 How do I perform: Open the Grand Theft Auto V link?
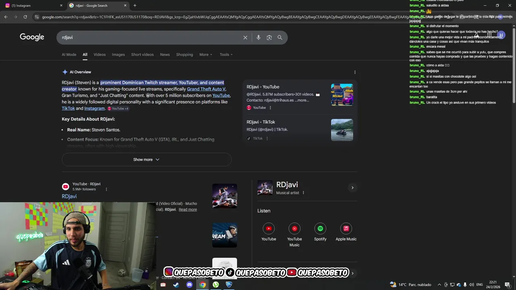206,89
